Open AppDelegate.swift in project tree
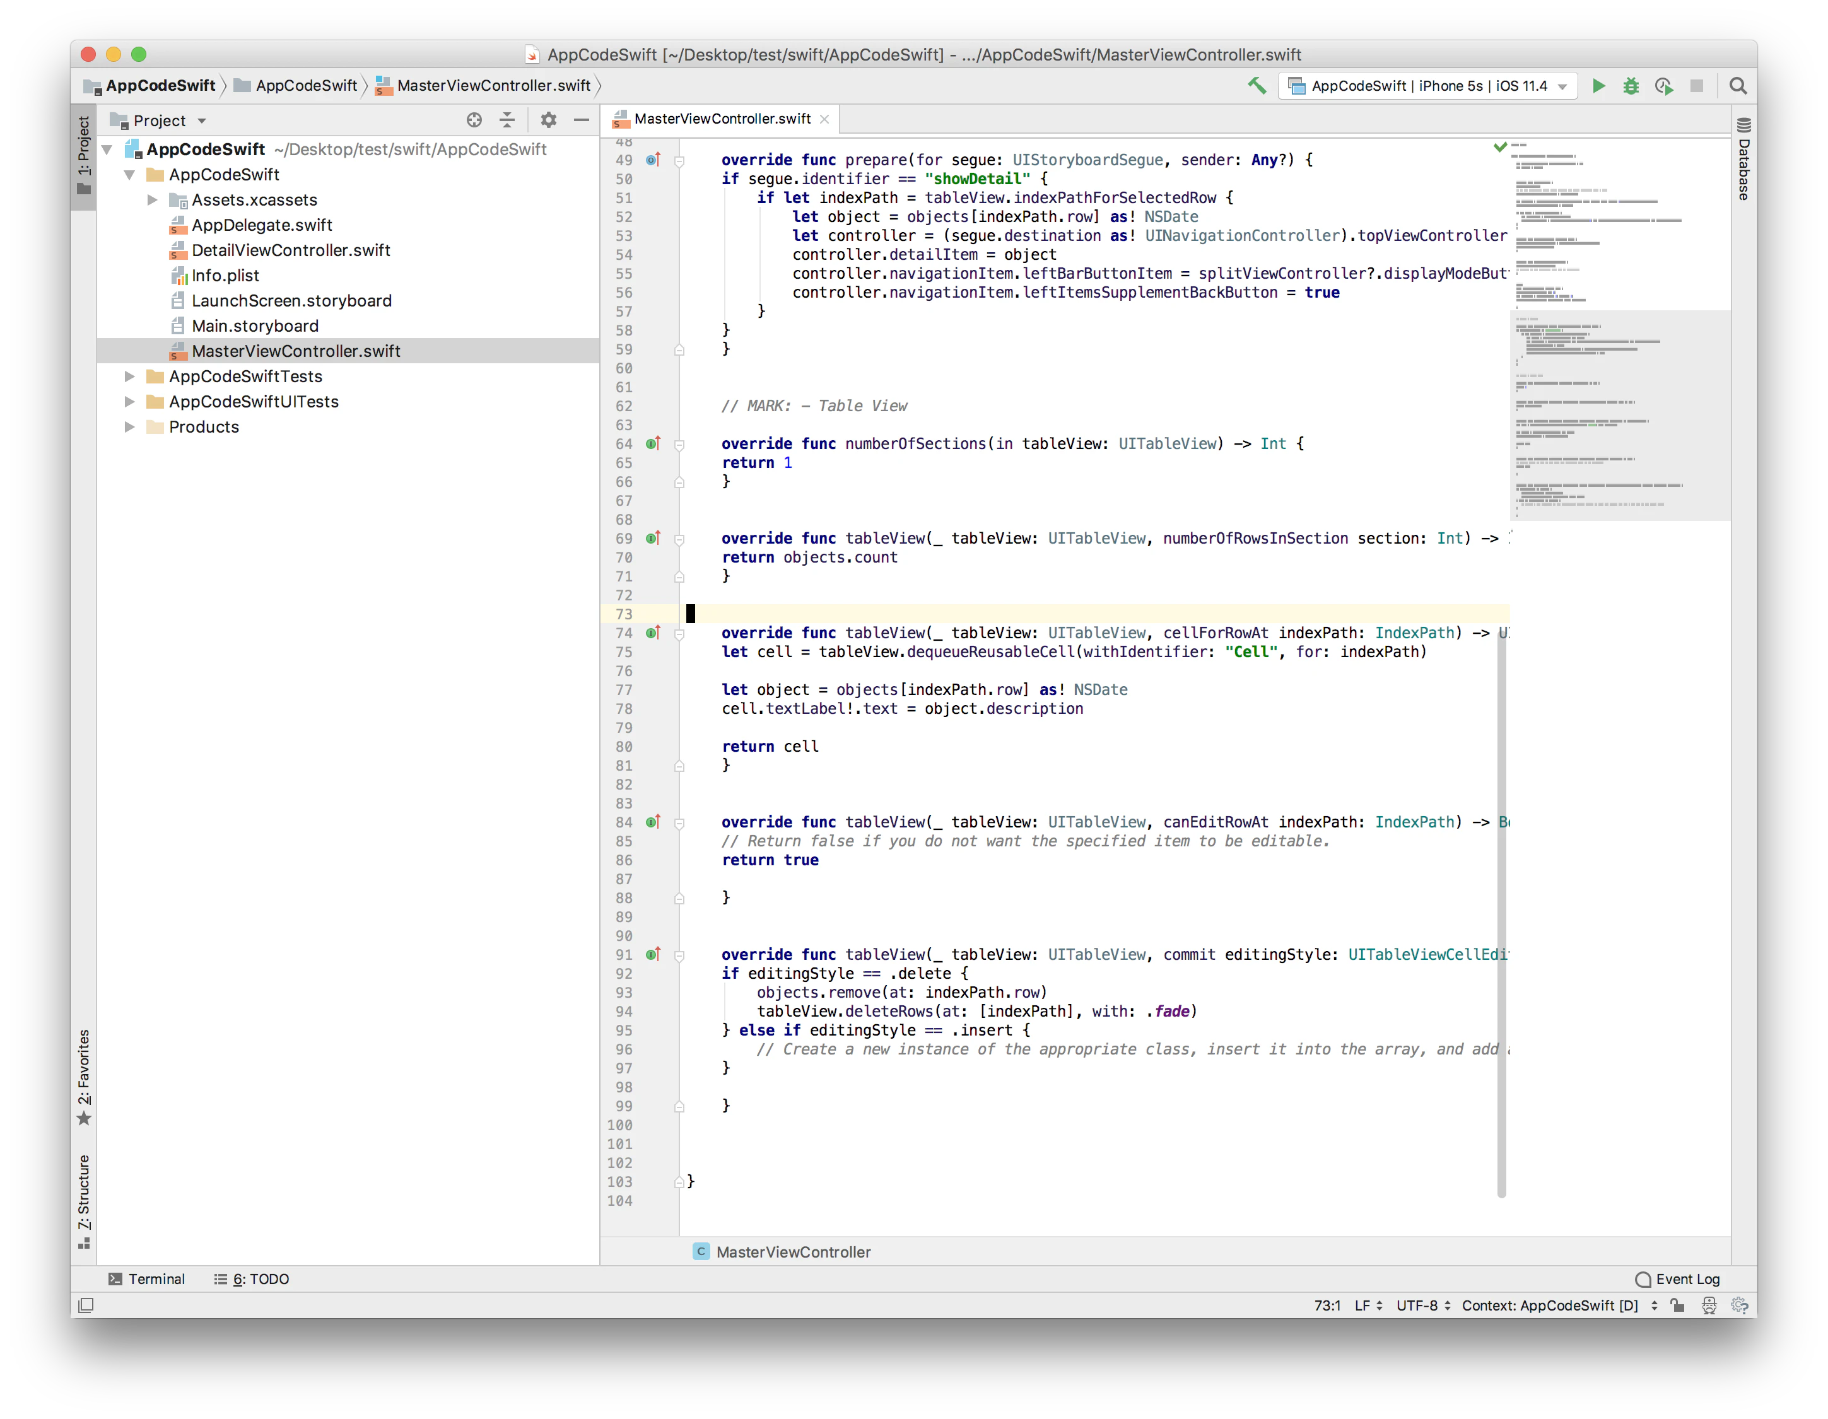Screen dimensions: 1828x1419 coord(261,225)
